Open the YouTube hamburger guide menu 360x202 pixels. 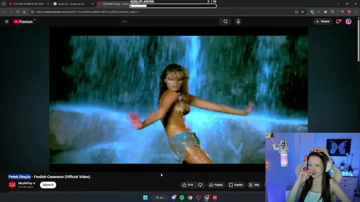[x=7, y=22]
